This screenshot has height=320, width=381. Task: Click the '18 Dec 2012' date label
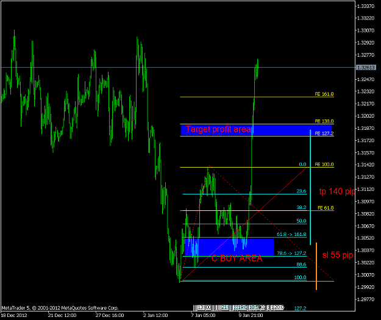pos(14,315)
